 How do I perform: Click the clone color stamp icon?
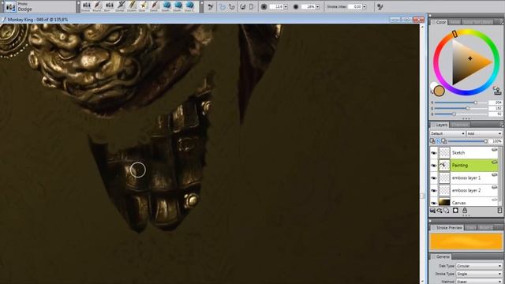497,91
